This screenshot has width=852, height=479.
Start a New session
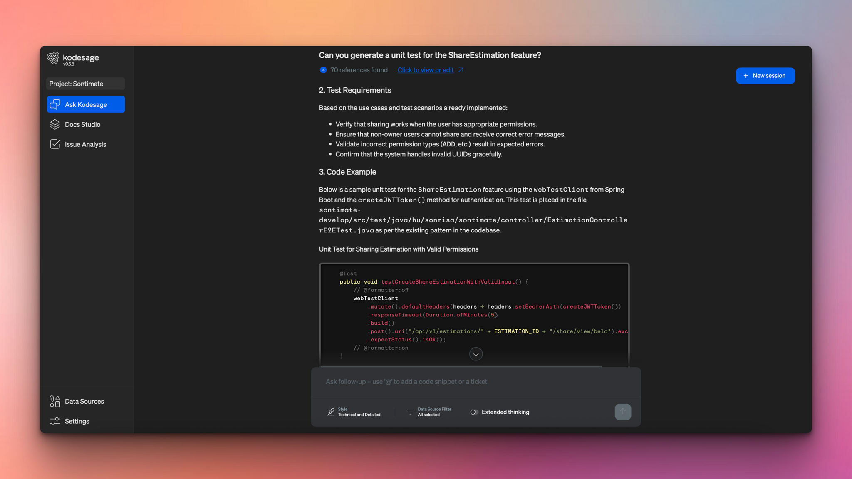pos(765,76)
